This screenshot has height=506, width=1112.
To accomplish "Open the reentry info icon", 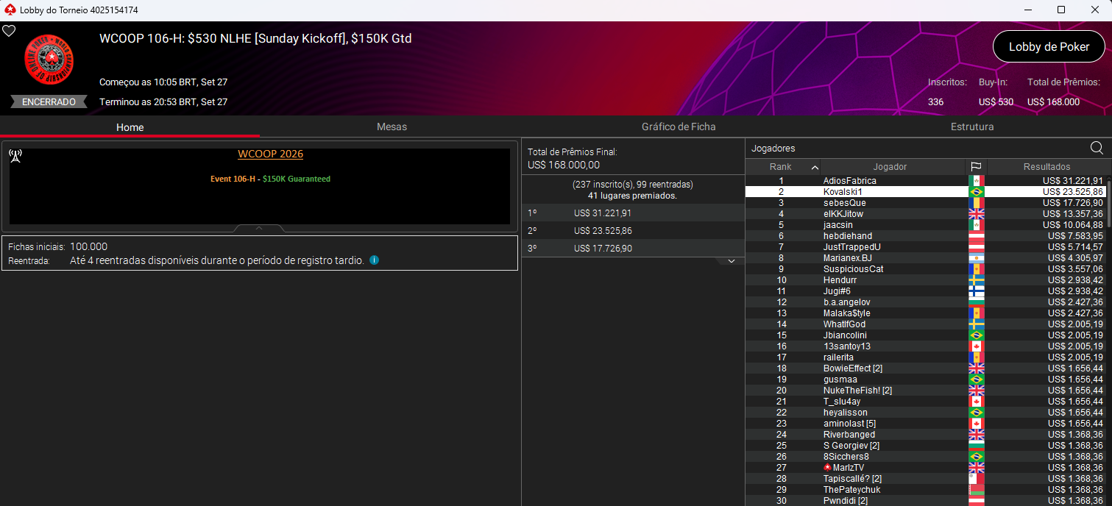I will pyautogui.click(x=374, y=260).
